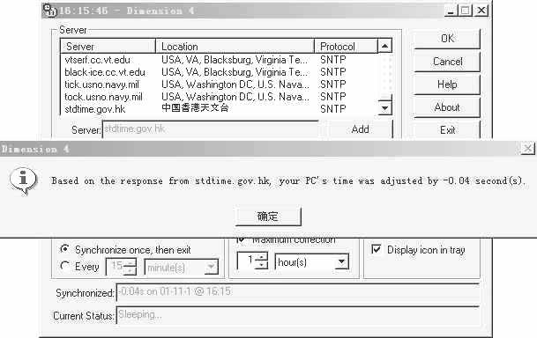Click the 中国香港天文台 location cell
Screen dimensions: 537x338
[195, 108]
